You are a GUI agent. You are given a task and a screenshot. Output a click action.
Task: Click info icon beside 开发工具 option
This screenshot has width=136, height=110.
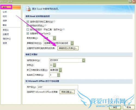tap(64, 29)
